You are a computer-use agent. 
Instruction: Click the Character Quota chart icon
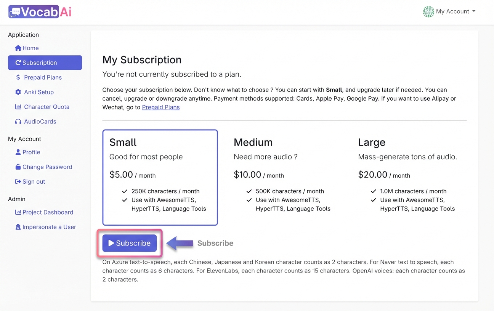coord(18,107)
